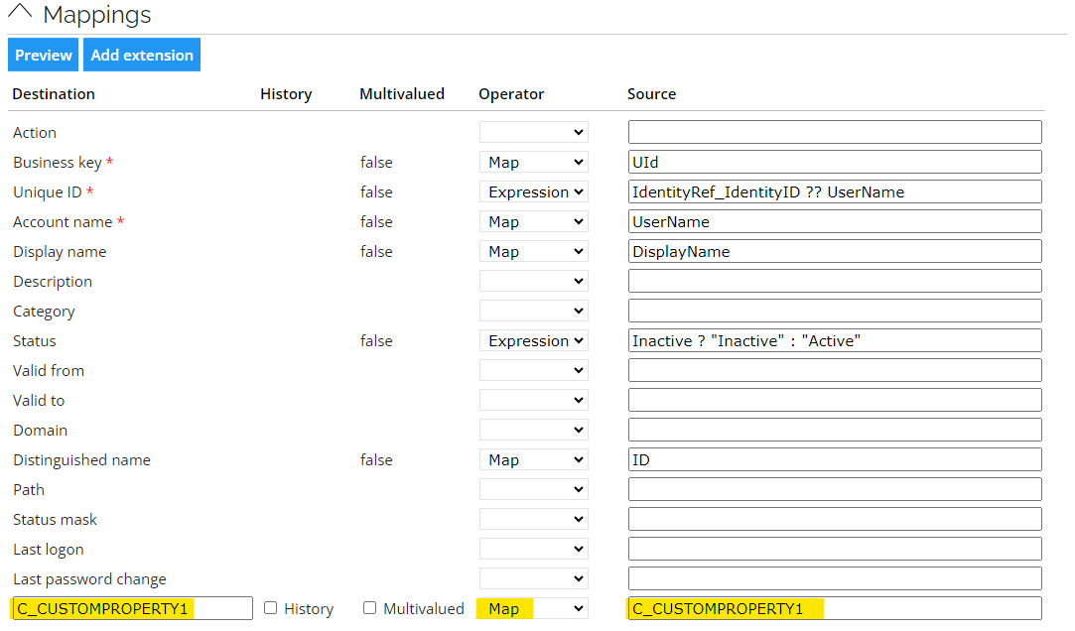
Task: Click the Valid from source field
Action: pos(835,371)
